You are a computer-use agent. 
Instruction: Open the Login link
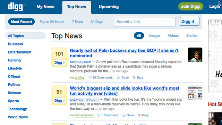(x=214, y=6)
